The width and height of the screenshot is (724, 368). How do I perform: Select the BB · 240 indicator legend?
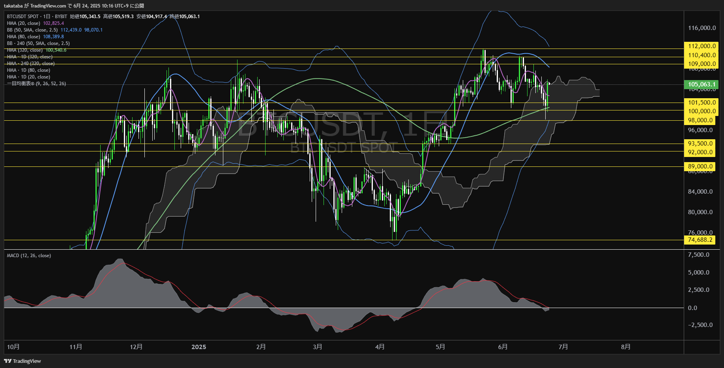38,43
